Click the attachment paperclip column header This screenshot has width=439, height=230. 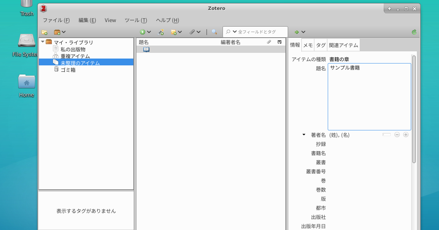coord(269,42)
